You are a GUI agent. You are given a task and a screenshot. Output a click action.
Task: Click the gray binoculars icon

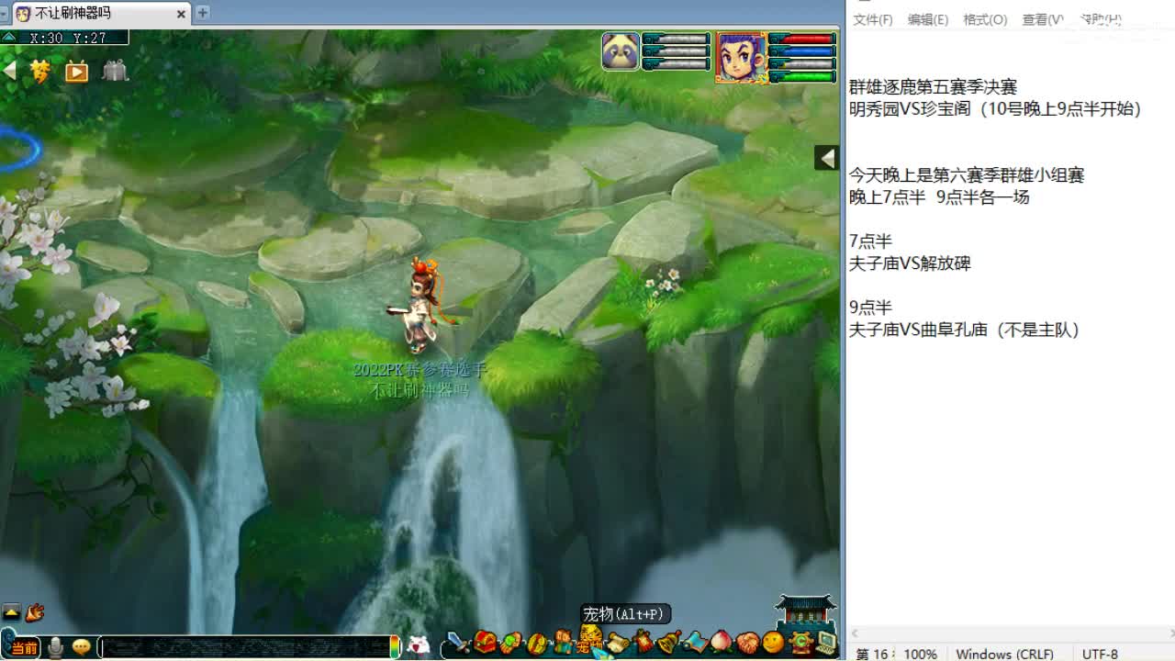tap(115, 71)
